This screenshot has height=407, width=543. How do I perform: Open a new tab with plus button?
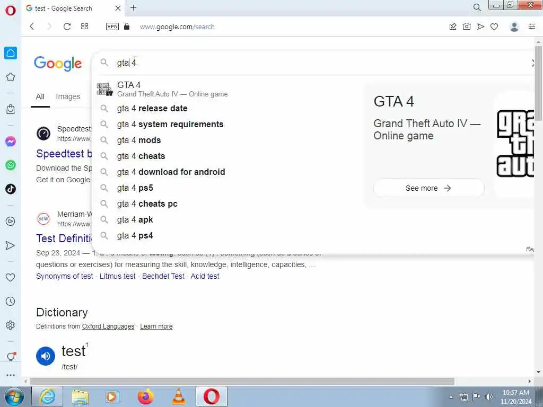133,7
